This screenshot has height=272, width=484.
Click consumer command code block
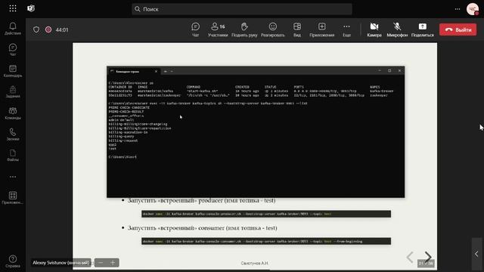coord(266,241)
